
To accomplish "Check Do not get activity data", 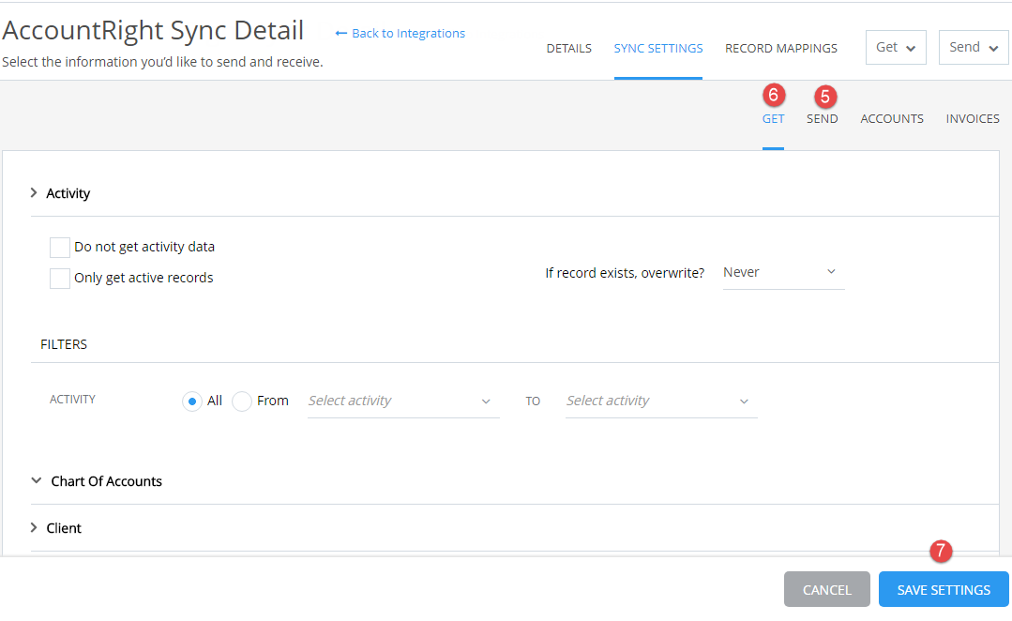I will 60,248.
